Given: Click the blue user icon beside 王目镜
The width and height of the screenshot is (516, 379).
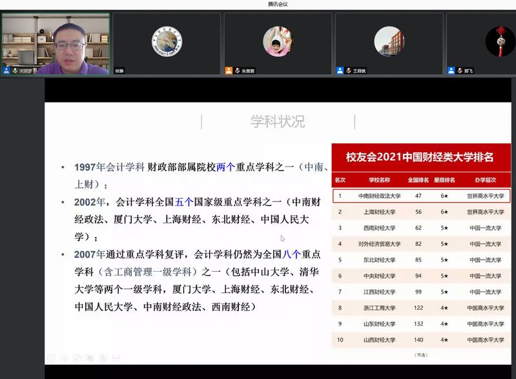Looking at the screenshot, I should (x=340, y=70).
